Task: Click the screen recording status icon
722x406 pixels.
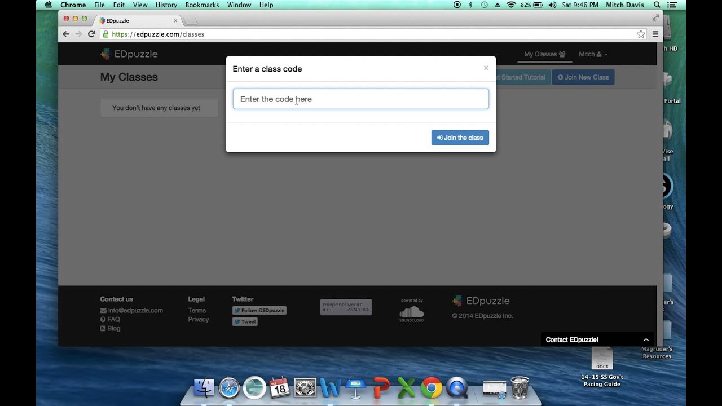Action: coord(457,5)
